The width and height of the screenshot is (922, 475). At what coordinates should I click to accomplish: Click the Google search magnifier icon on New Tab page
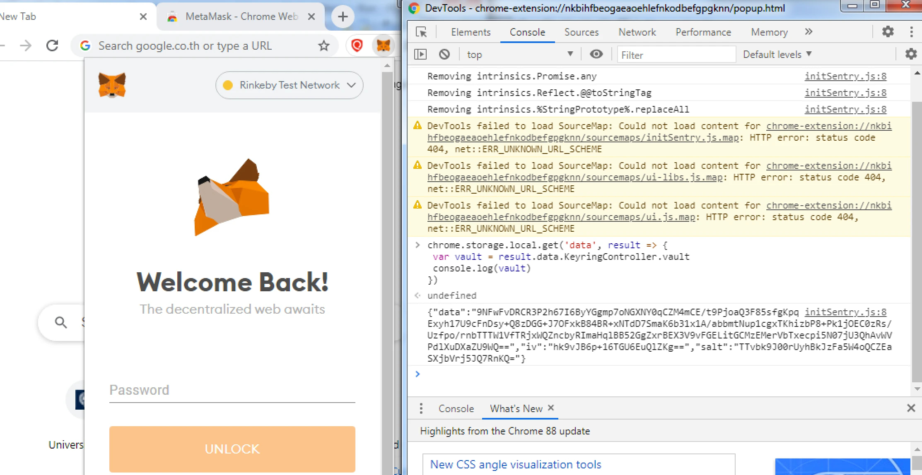[x=61, y=322]
